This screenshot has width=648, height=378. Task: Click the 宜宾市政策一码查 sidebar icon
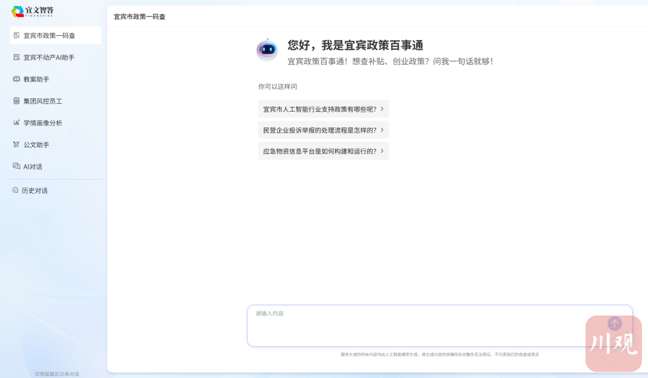[16, 35]
